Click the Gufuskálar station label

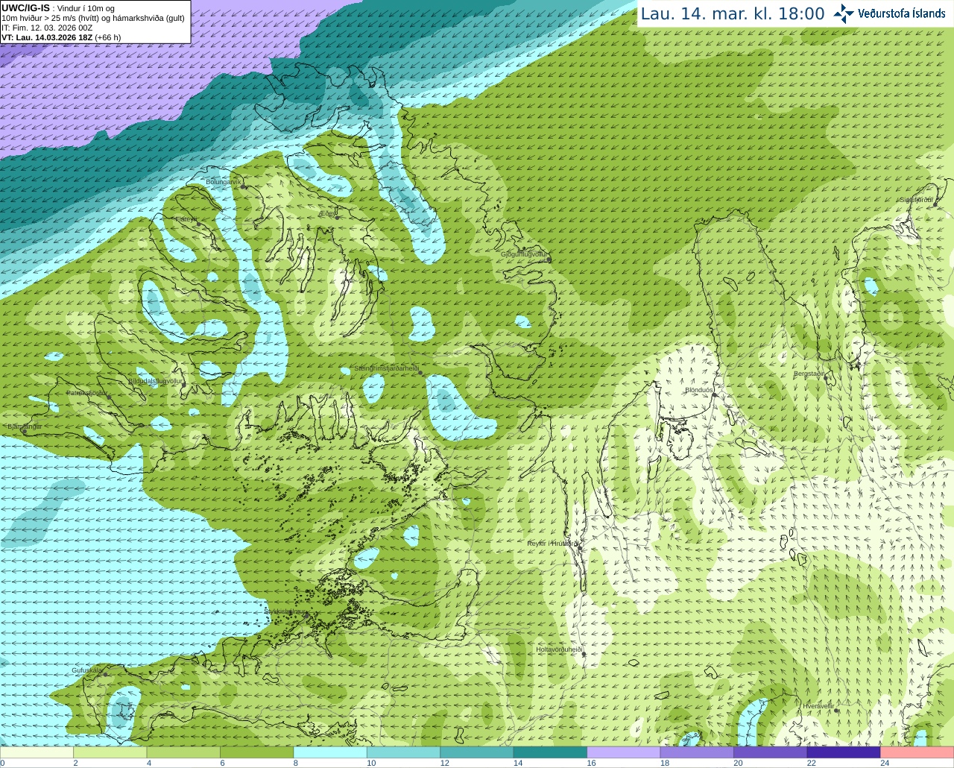point(86,670)
